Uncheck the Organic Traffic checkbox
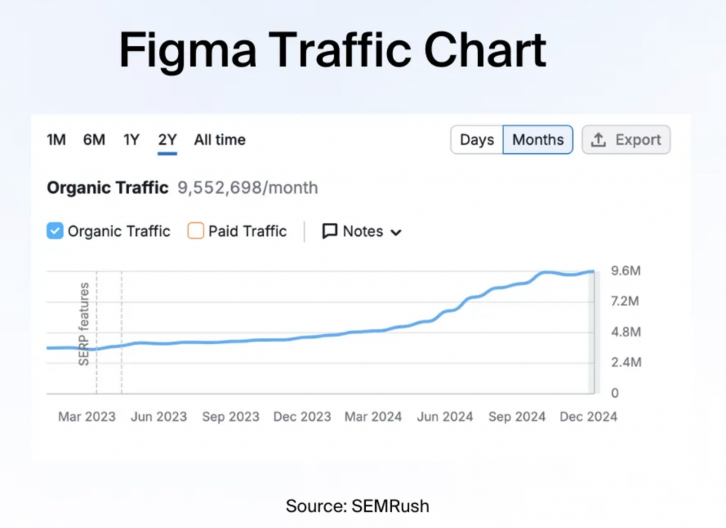 click(x=55, y=231)
